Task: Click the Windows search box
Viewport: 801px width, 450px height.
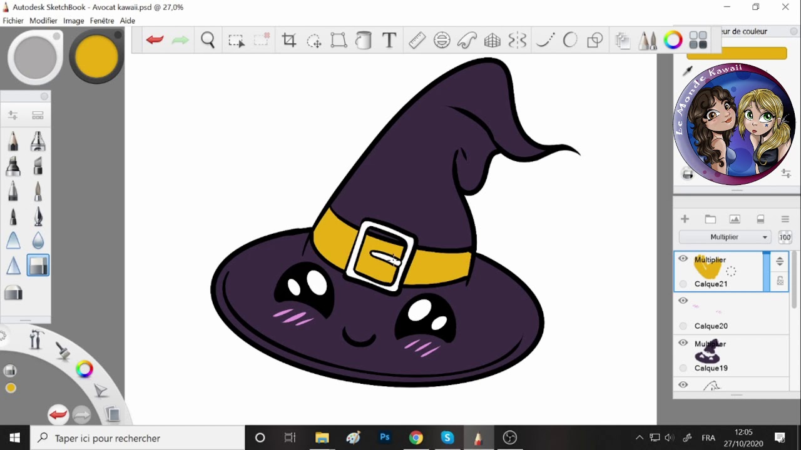Action: tap(138, 437)
